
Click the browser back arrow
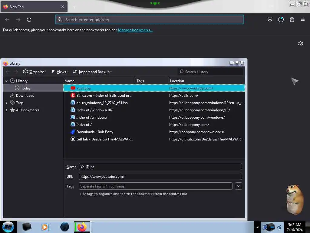7,20
